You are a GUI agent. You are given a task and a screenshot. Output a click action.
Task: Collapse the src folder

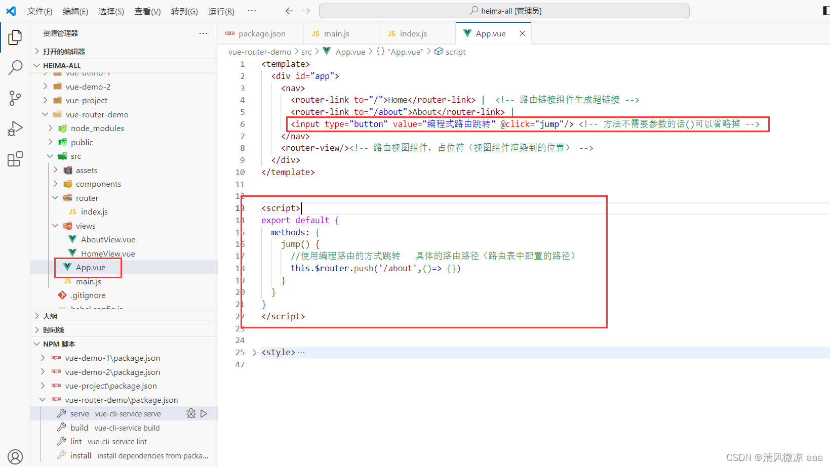124,156
